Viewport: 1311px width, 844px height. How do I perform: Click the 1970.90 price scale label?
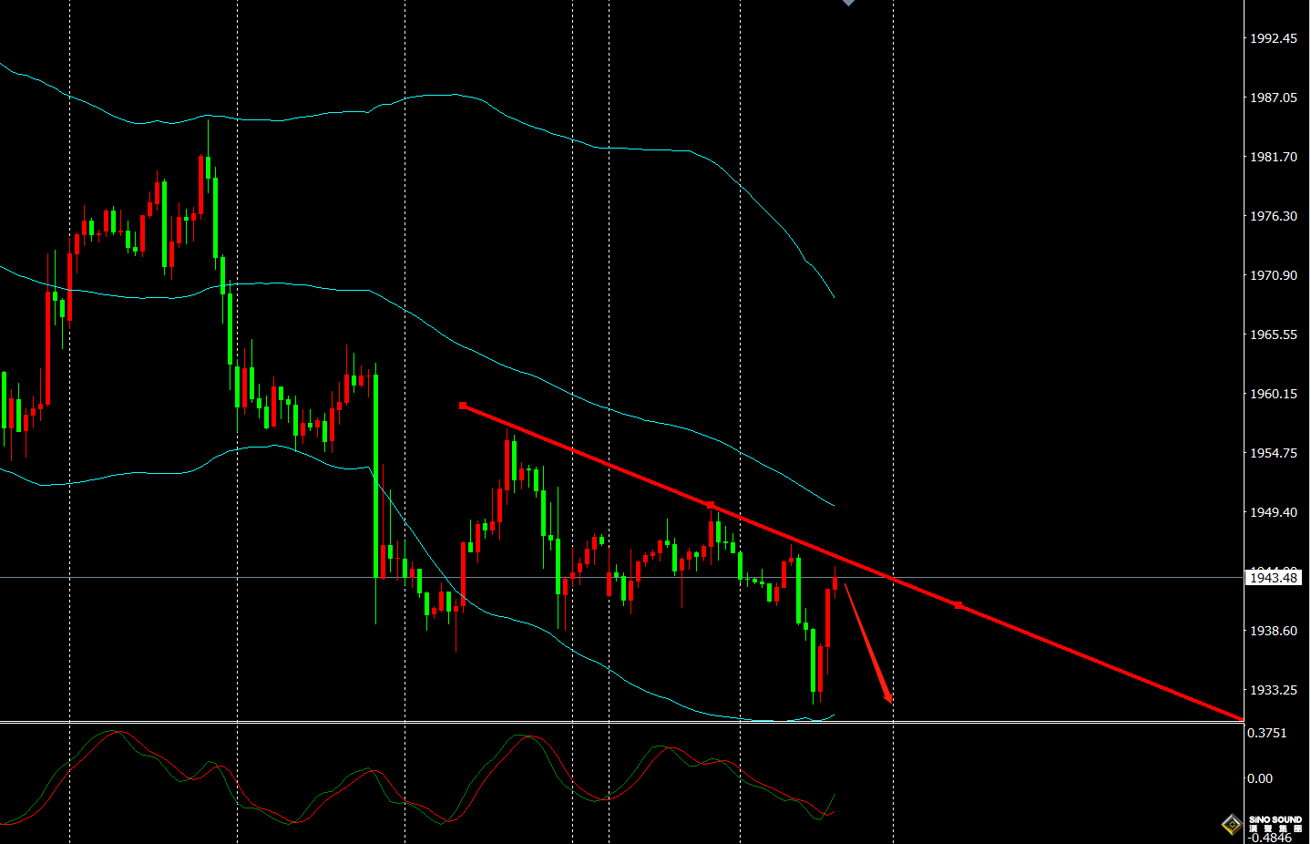tap(1273, 275)
